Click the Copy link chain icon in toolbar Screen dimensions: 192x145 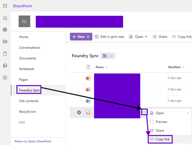(x=174, y=37)
